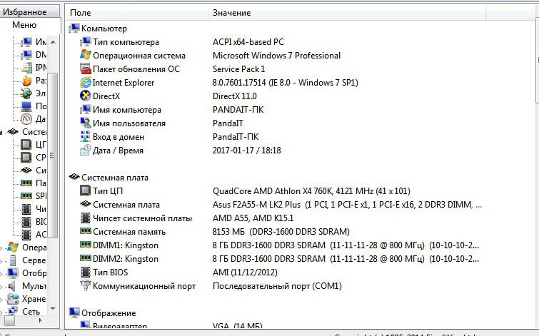This screenshot has height=336, width=539.
Task: Click the RAM icon beside DIMM1: Kingston
Action: coord(85,245)
